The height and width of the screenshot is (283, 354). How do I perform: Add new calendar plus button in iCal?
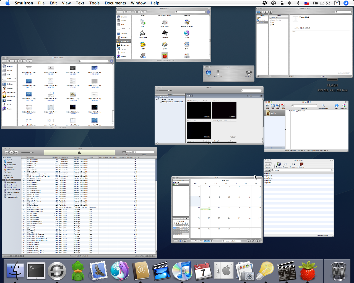(176, 241)
